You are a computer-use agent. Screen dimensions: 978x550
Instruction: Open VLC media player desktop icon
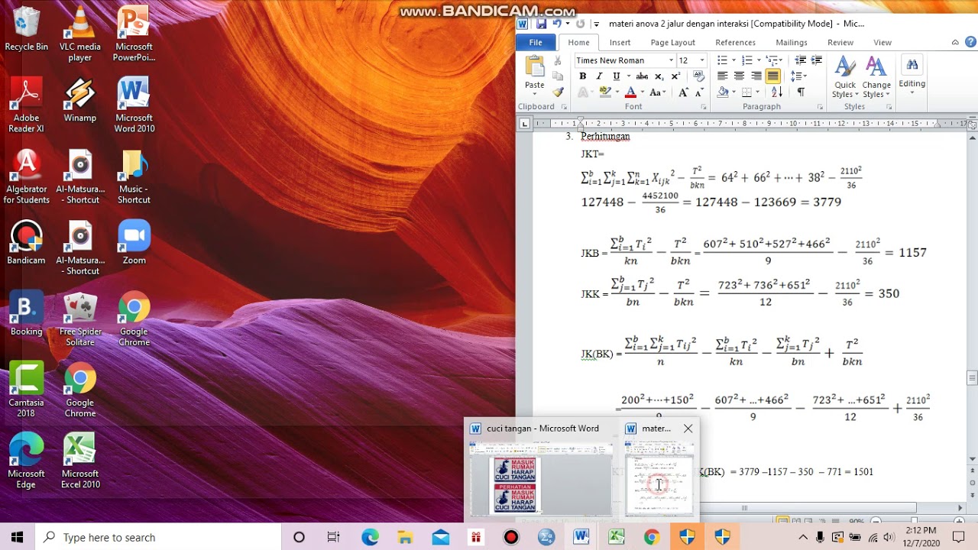point(80,35)
